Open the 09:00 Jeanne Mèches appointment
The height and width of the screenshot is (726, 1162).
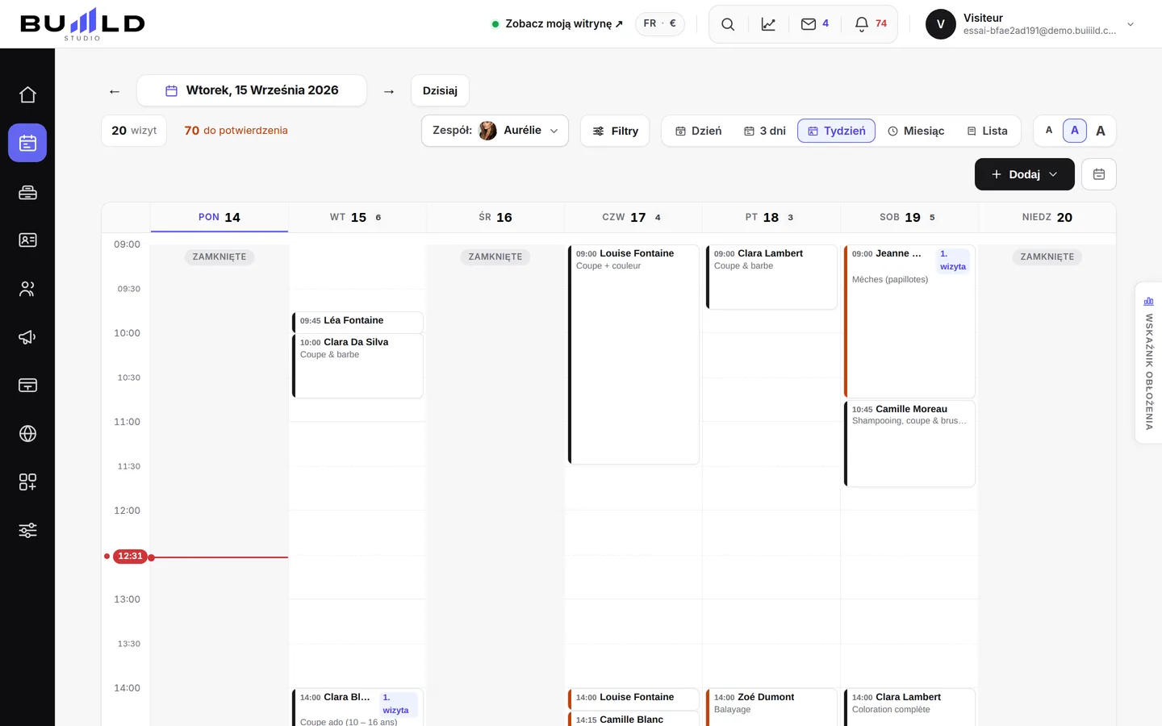click(x=909, y=321)
